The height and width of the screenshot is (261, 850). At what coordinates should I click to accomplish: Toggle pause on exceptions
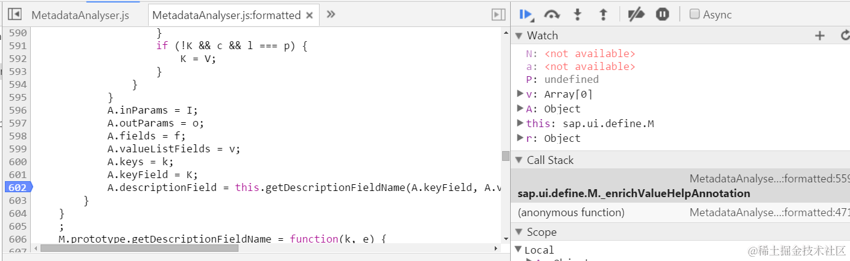tap(662, 14)
